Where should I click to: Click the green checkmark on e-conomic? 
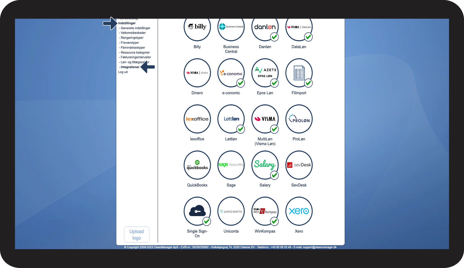click(x=241, y=83)
